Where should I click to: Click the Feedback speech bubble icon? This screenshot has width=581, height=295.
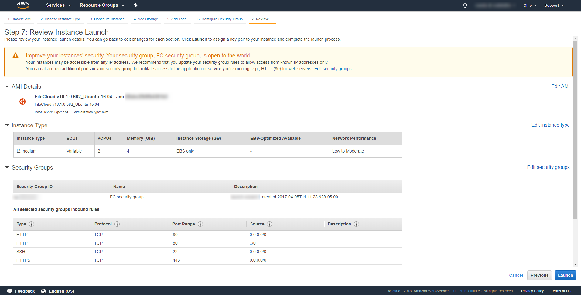coord(9,291)
